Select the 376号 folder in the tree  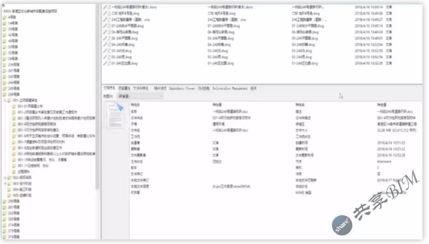pyautogui.click(x=14, y=237)
